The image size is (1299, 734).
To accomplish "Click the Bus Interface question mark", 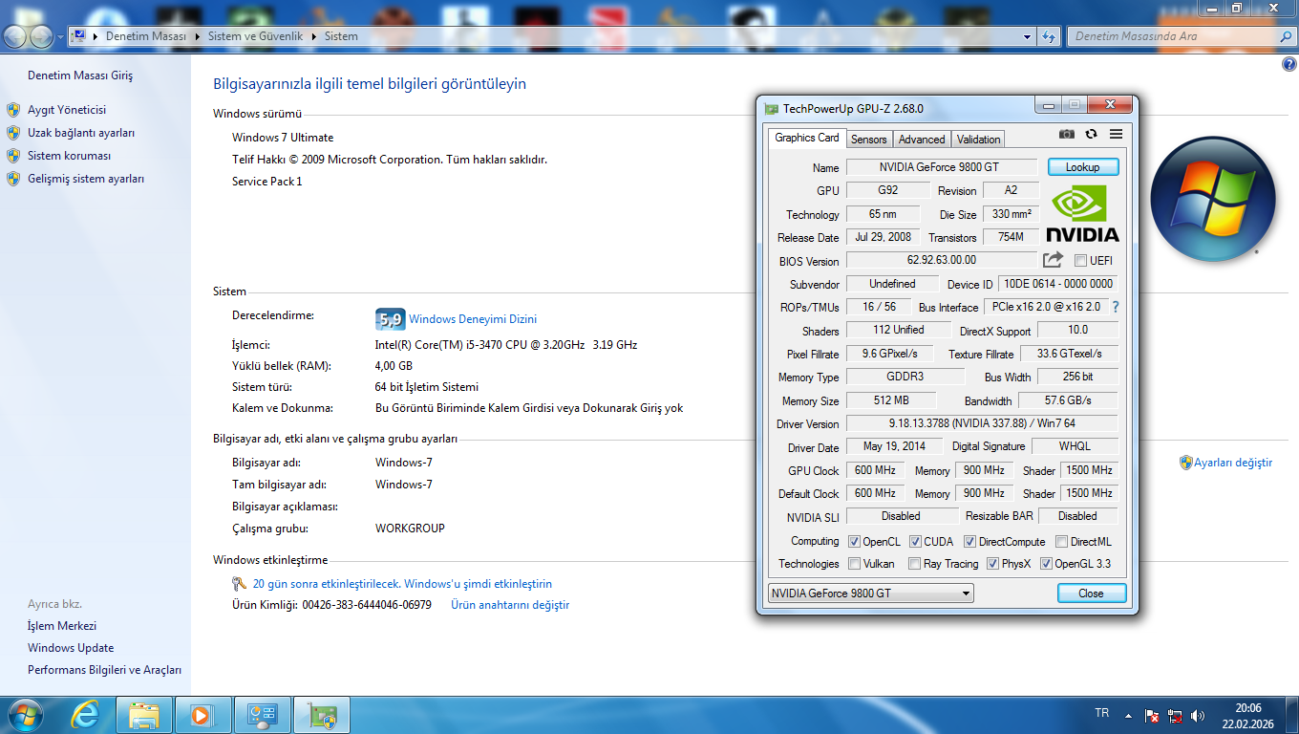I will coord(1115,307).
